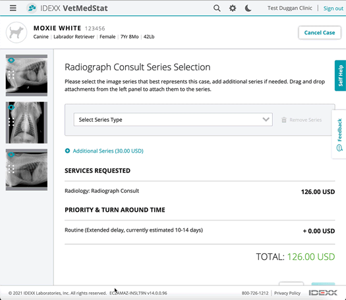Click patient name MOXIE WHITE
Screen dimensions: 346x300
point(57,28)
